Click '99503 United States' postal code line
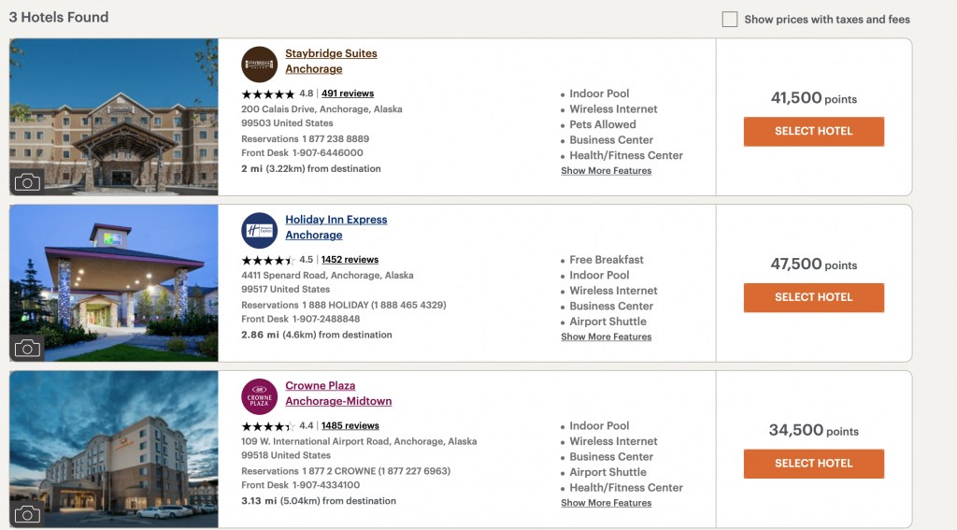Viewport: 957px width, 530px height. tap(287, 123)
